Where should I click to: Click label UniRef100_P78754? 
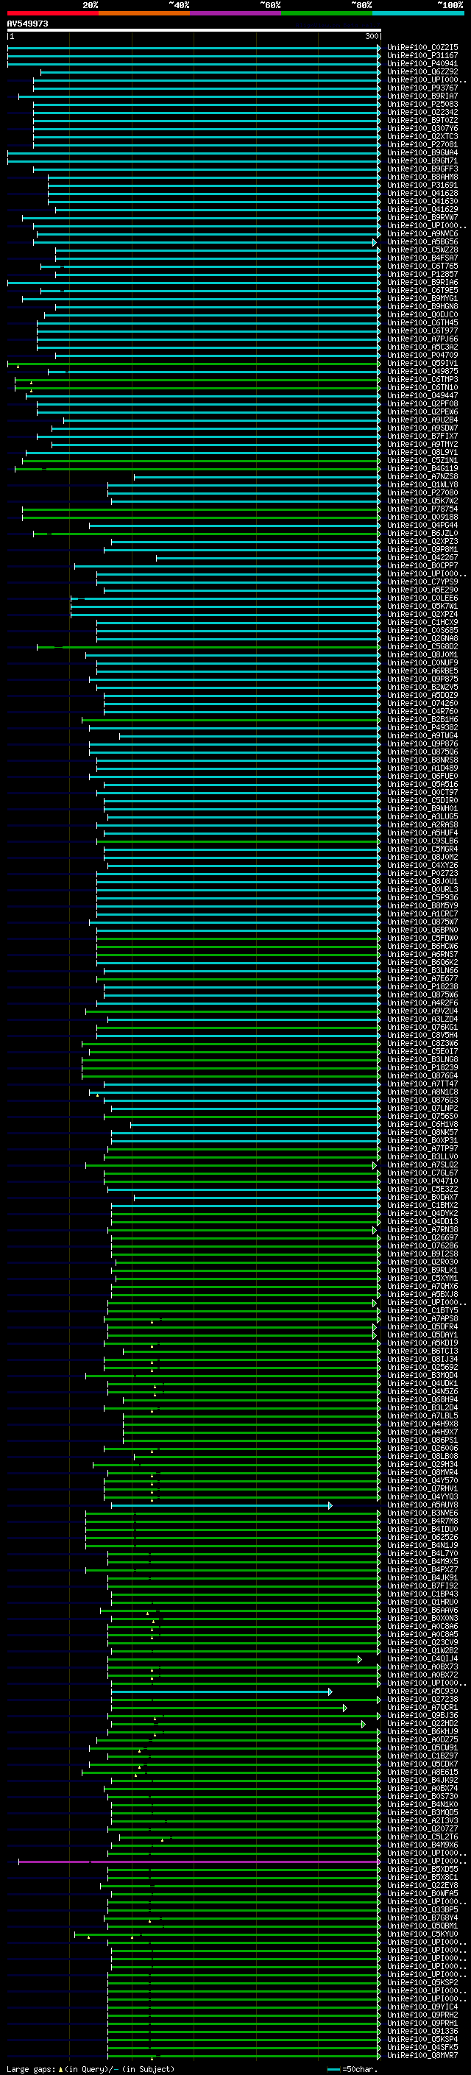(422, 509)
